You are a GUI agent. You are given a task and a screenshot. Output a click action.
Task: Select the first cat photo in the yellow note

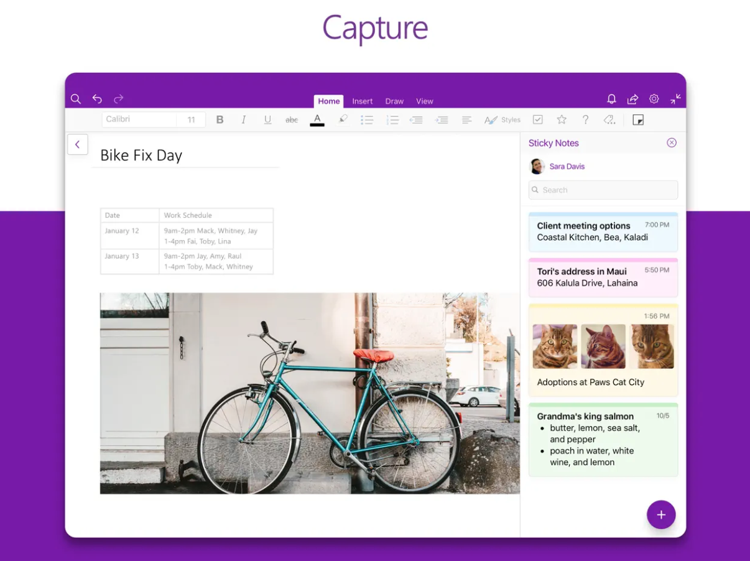(x=555, y=346)
